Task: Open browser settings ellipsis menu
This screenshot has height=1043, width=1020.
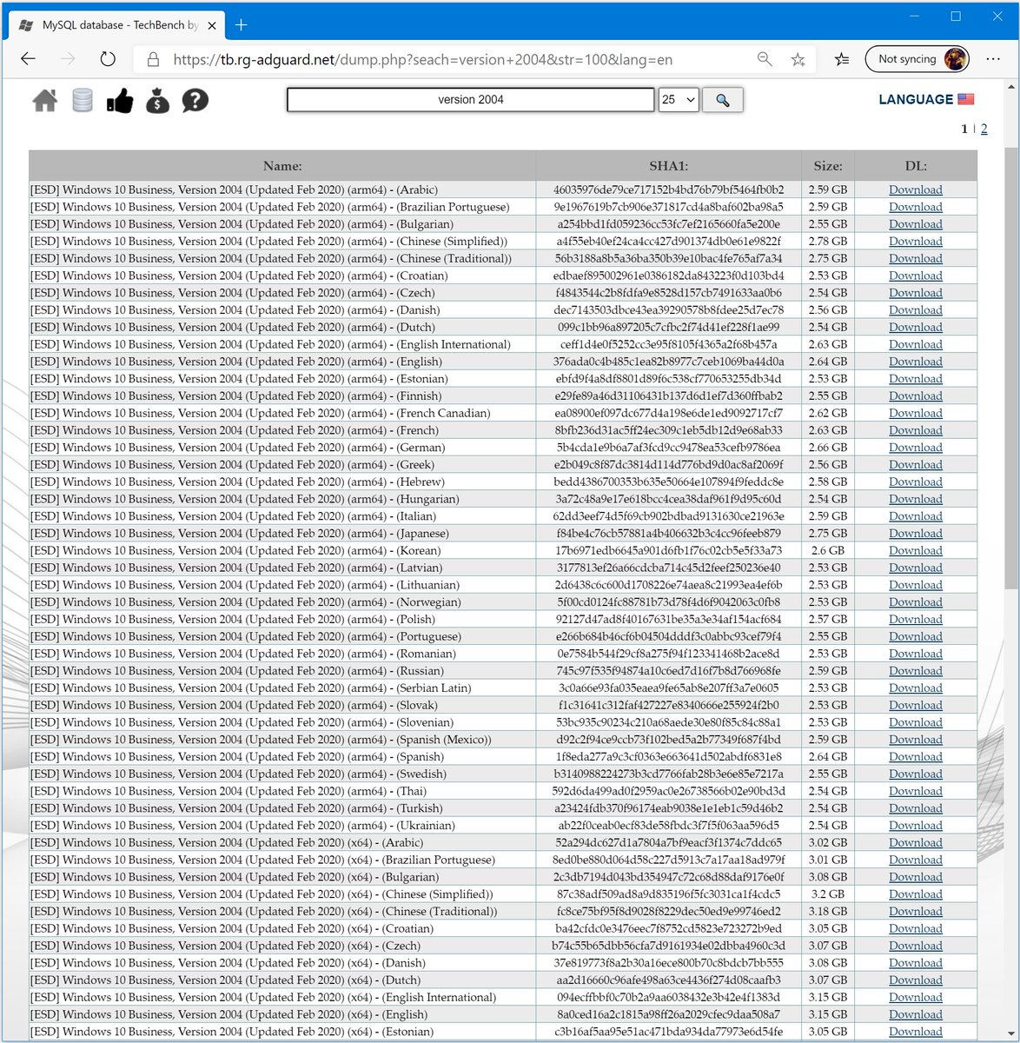Action: coord(993,59)
